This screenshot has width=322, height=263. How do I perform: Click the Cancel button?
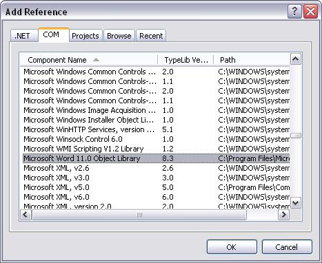coord(287,247)
